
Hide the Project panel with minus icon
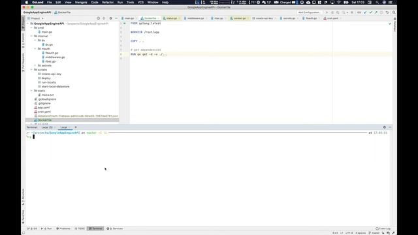pyautogui.click(x=116, y=18)
